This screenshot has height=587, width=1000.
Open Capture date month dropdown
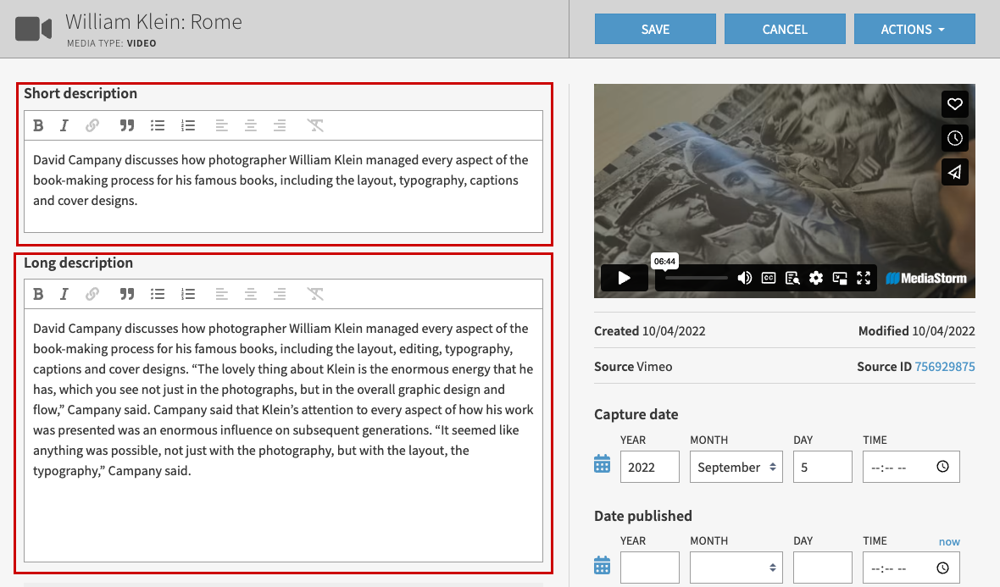(736, 467)
